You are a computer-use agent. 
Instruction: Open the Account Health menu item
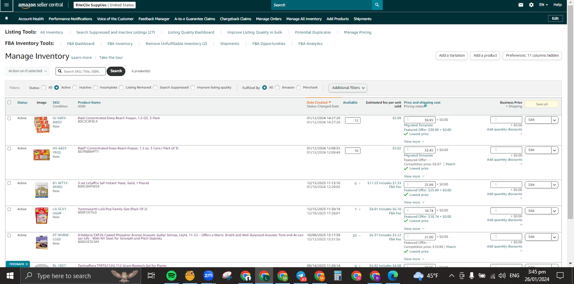31,19
